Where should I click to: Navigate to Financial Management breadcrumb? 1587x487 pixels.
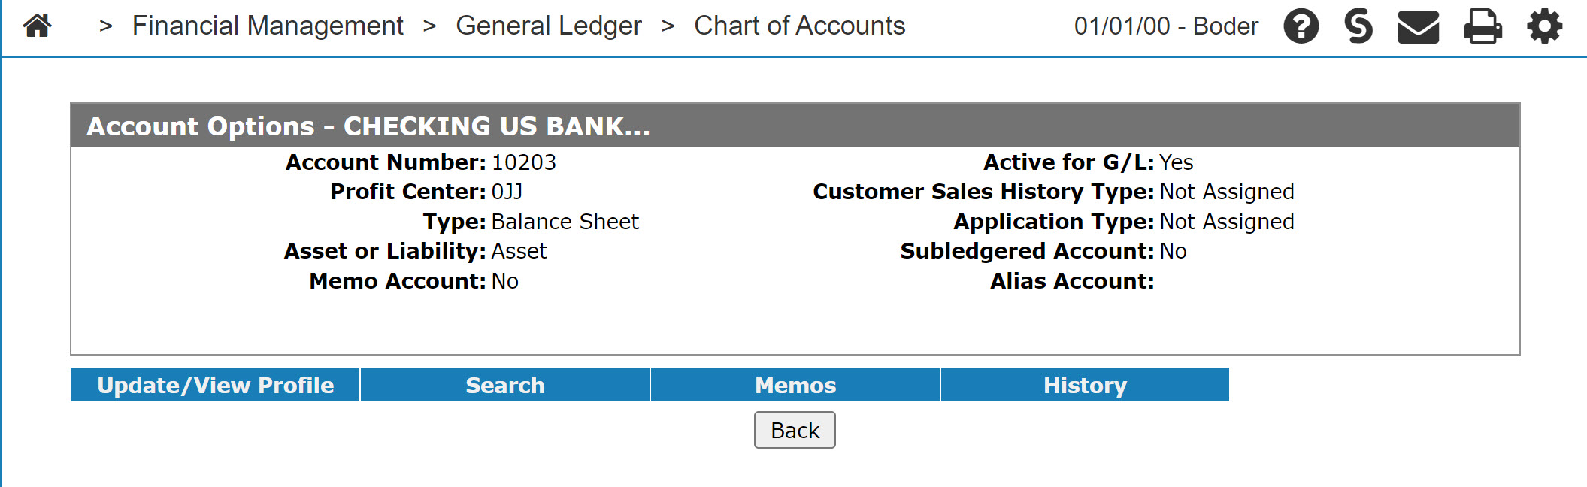click(x=268, y=26)
